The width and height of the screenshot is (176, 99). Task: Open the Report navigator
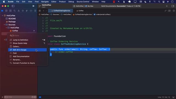pos(35,11)
